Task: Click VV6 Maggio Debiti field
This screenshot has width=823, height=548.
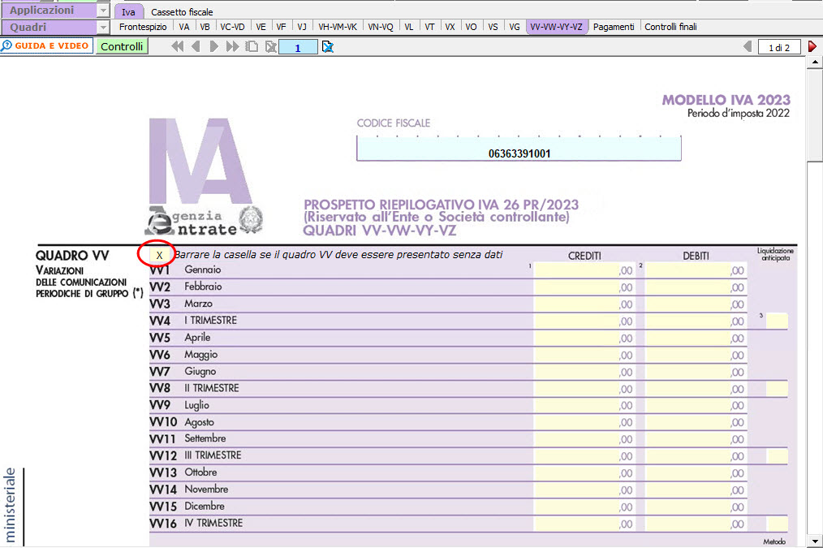Action: pyautogui.click(x=696, y=355)
